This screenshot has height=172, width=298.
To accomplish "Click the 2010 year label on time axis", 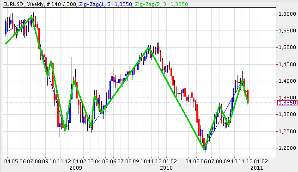I will (166, 168).
